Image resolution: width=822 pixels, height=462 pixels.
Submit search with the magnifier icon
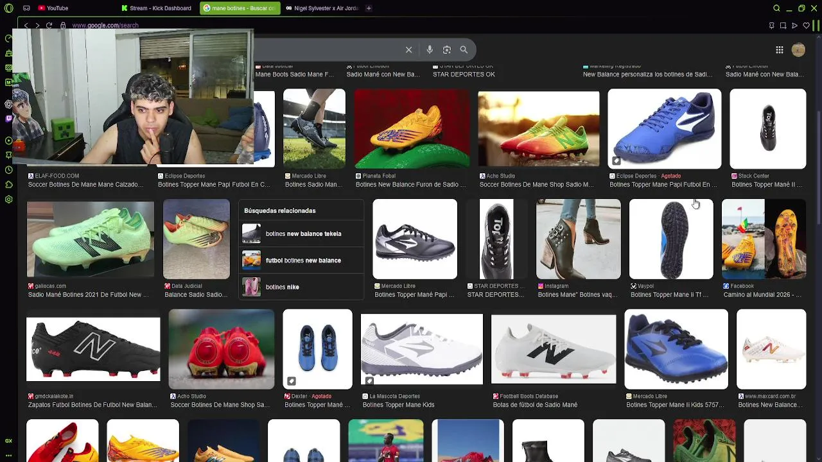[x=464, y=50]
